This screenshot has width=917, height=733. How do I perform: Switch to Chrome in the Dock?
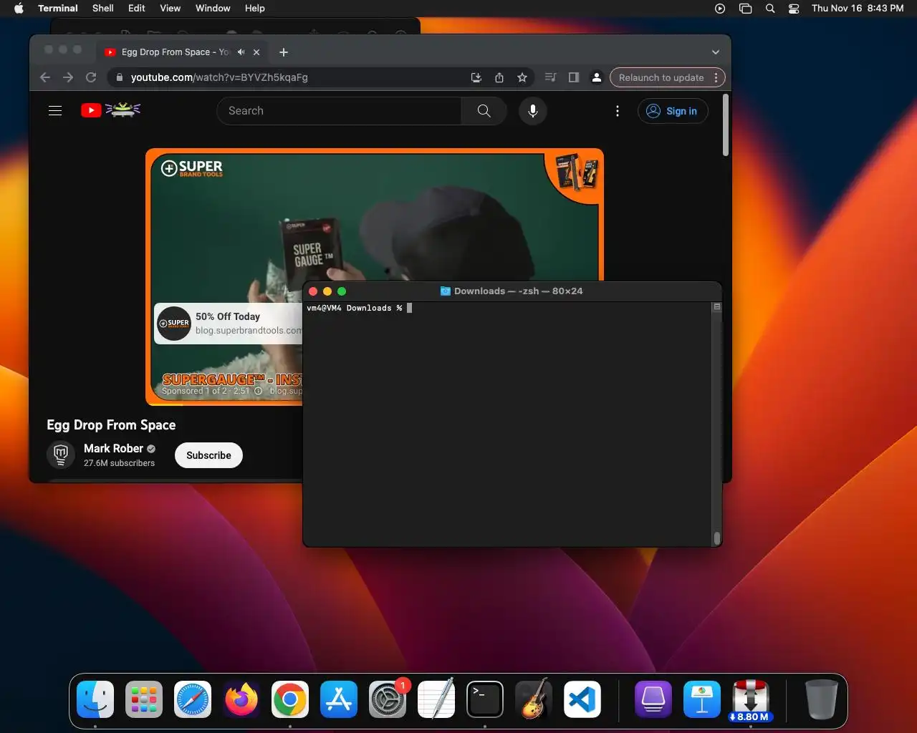pos(290,699)
